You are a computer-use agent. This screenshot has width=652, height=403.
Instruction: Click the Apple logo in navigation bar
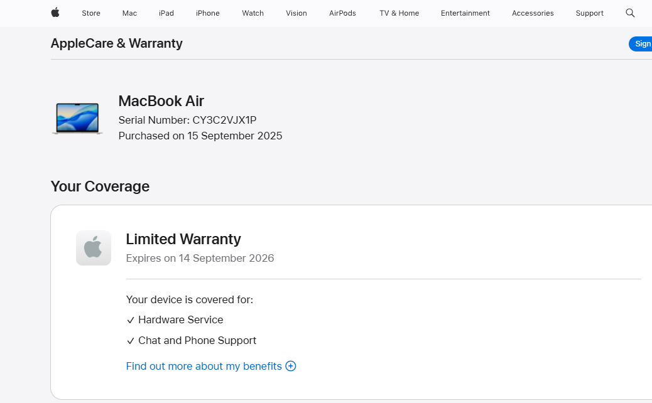click(55, 13)
